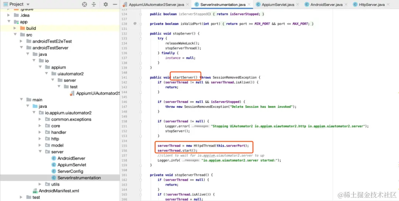
Task: Fold the stopServer method at line 132
Action: (140, 33)
